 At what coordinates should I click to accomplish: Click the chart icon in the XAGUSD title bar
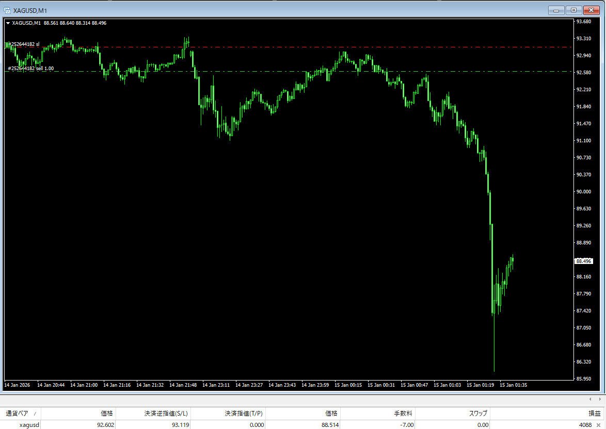7,10
